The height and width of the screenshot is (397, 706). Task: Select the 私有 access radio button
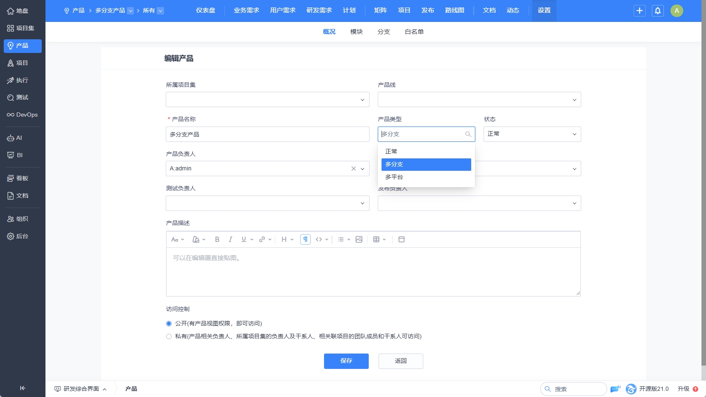[x=169, y=336]
